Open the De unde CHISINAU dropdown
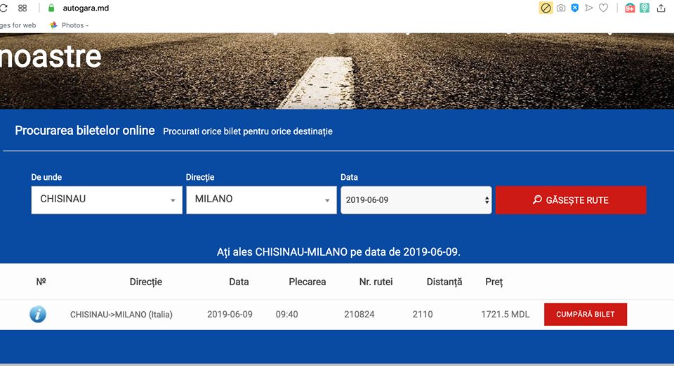 [x=107, y=200]
